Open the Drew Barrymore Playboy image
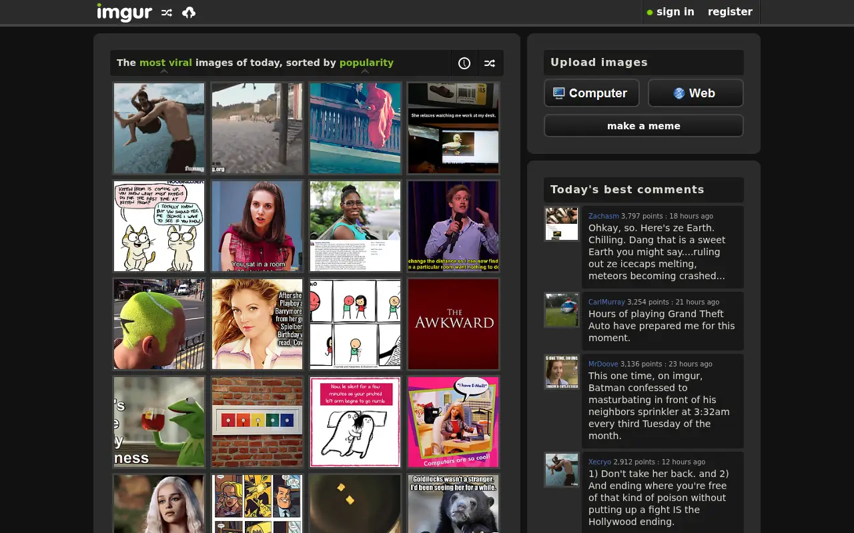This screenshot has height=533, width=854. [x=258, y=324]
